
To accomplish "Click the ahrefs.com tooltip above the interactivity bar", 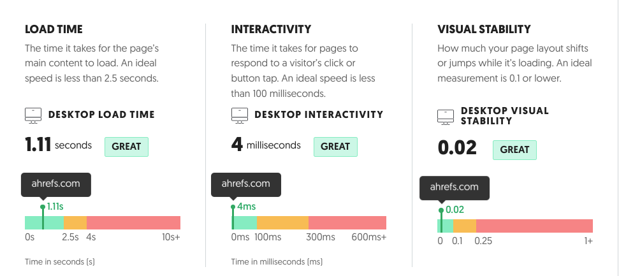I will click(246, 184).
